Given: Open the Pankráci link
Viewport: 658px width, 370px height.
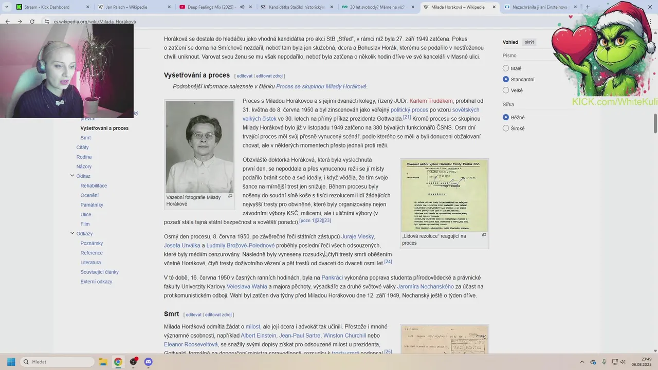Looking at the screenshot, I should tap(332, 277).
